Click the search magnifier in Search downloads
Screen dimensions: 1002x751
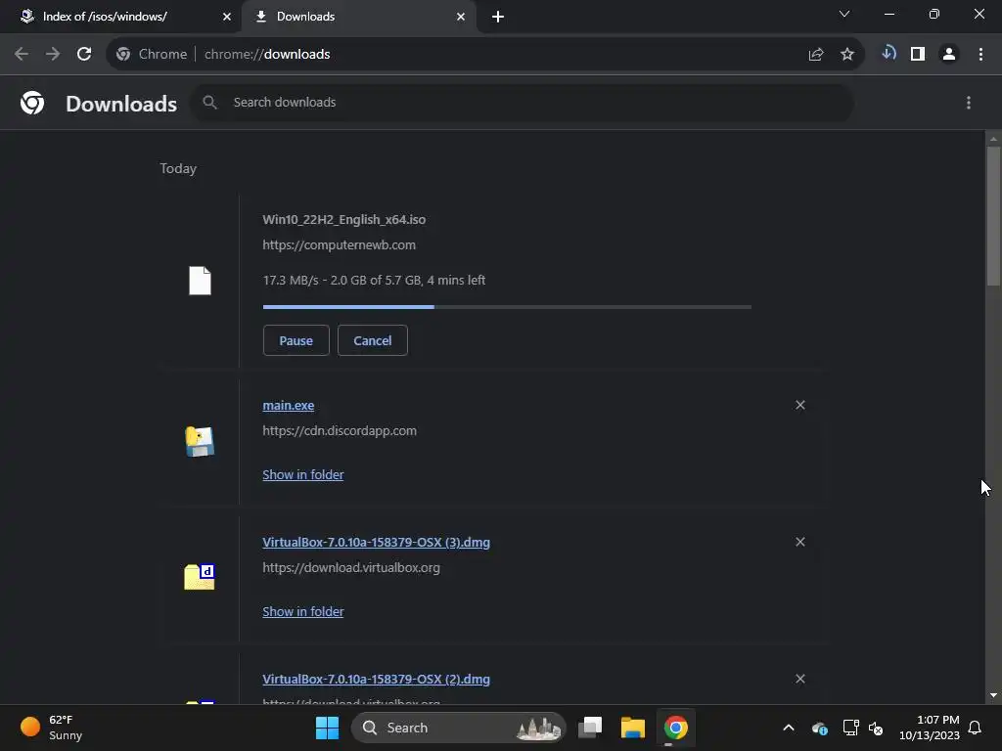(209, 102)
